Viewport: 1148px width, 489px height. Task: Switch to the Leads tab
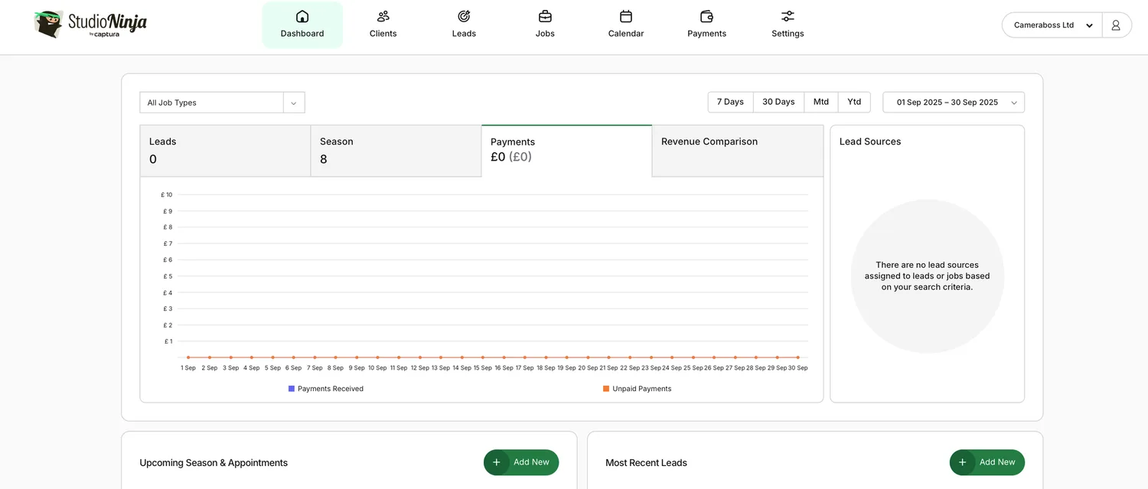click(x=225, y=151)
